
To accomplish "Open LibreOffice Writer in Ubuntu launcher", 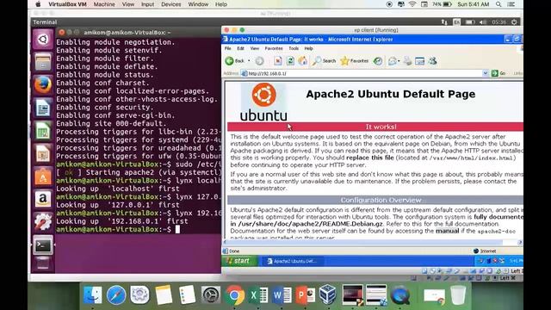I will click(43, 108).
